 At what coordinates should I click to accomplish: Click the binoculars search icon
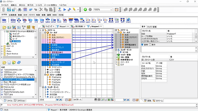tap(20, 9)
